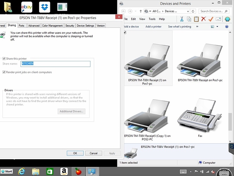Open the Dropbox desktop icon

(45, 7)
